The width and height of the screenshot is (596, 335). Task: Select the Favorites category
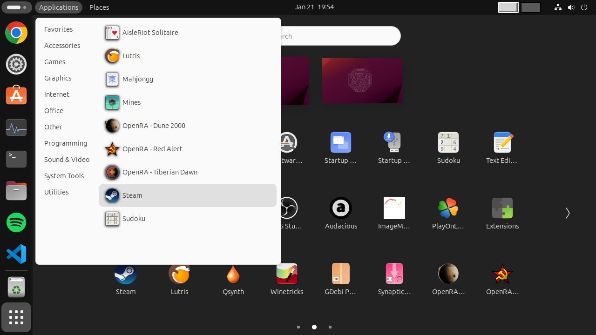58,29
